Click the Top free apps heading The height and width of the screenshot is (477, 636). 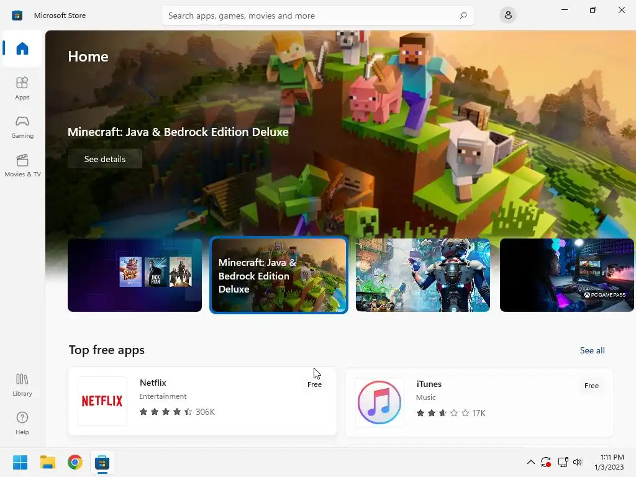pyautogui.click(x=107, y=350)
